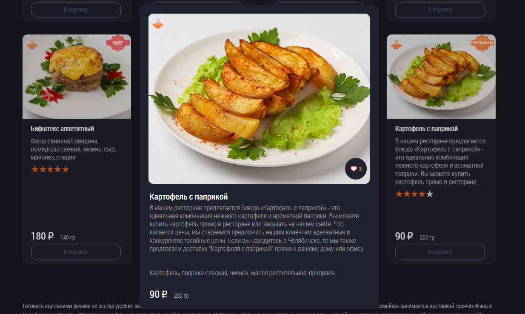The width and height of the screenshot is (525, 314).
Task: Rate Бифштекс аппетитный with the fifth star
Action: pos(65,169)
